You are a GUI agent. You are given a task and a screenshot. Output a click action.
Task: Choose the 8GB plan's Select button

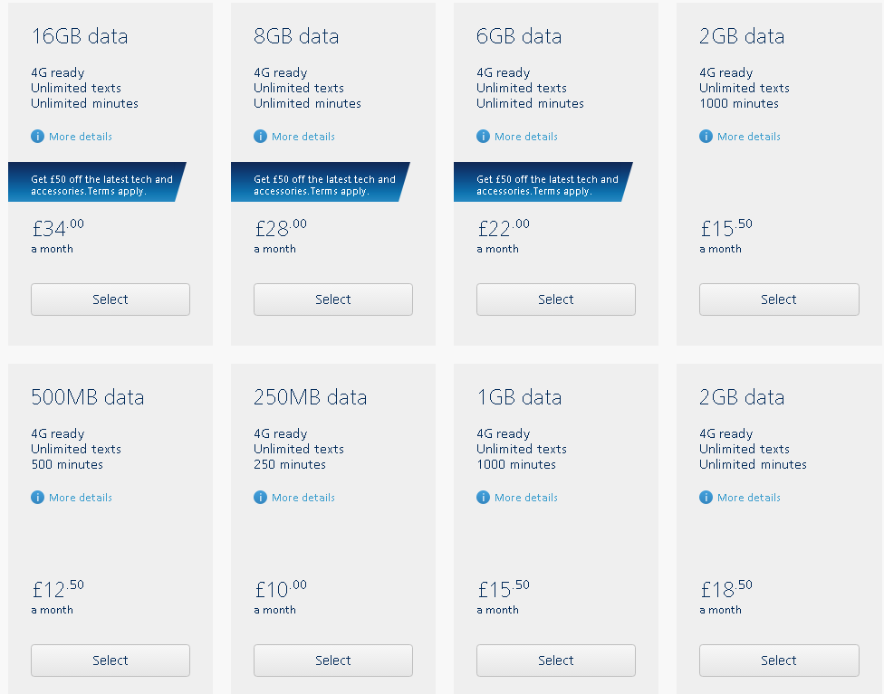tap(333, 299)
